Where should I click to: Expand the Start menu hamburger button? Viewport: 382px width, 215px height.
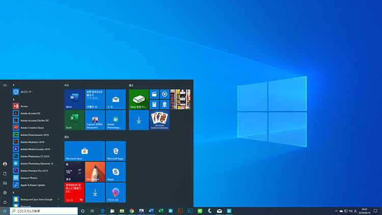point(5,85)
